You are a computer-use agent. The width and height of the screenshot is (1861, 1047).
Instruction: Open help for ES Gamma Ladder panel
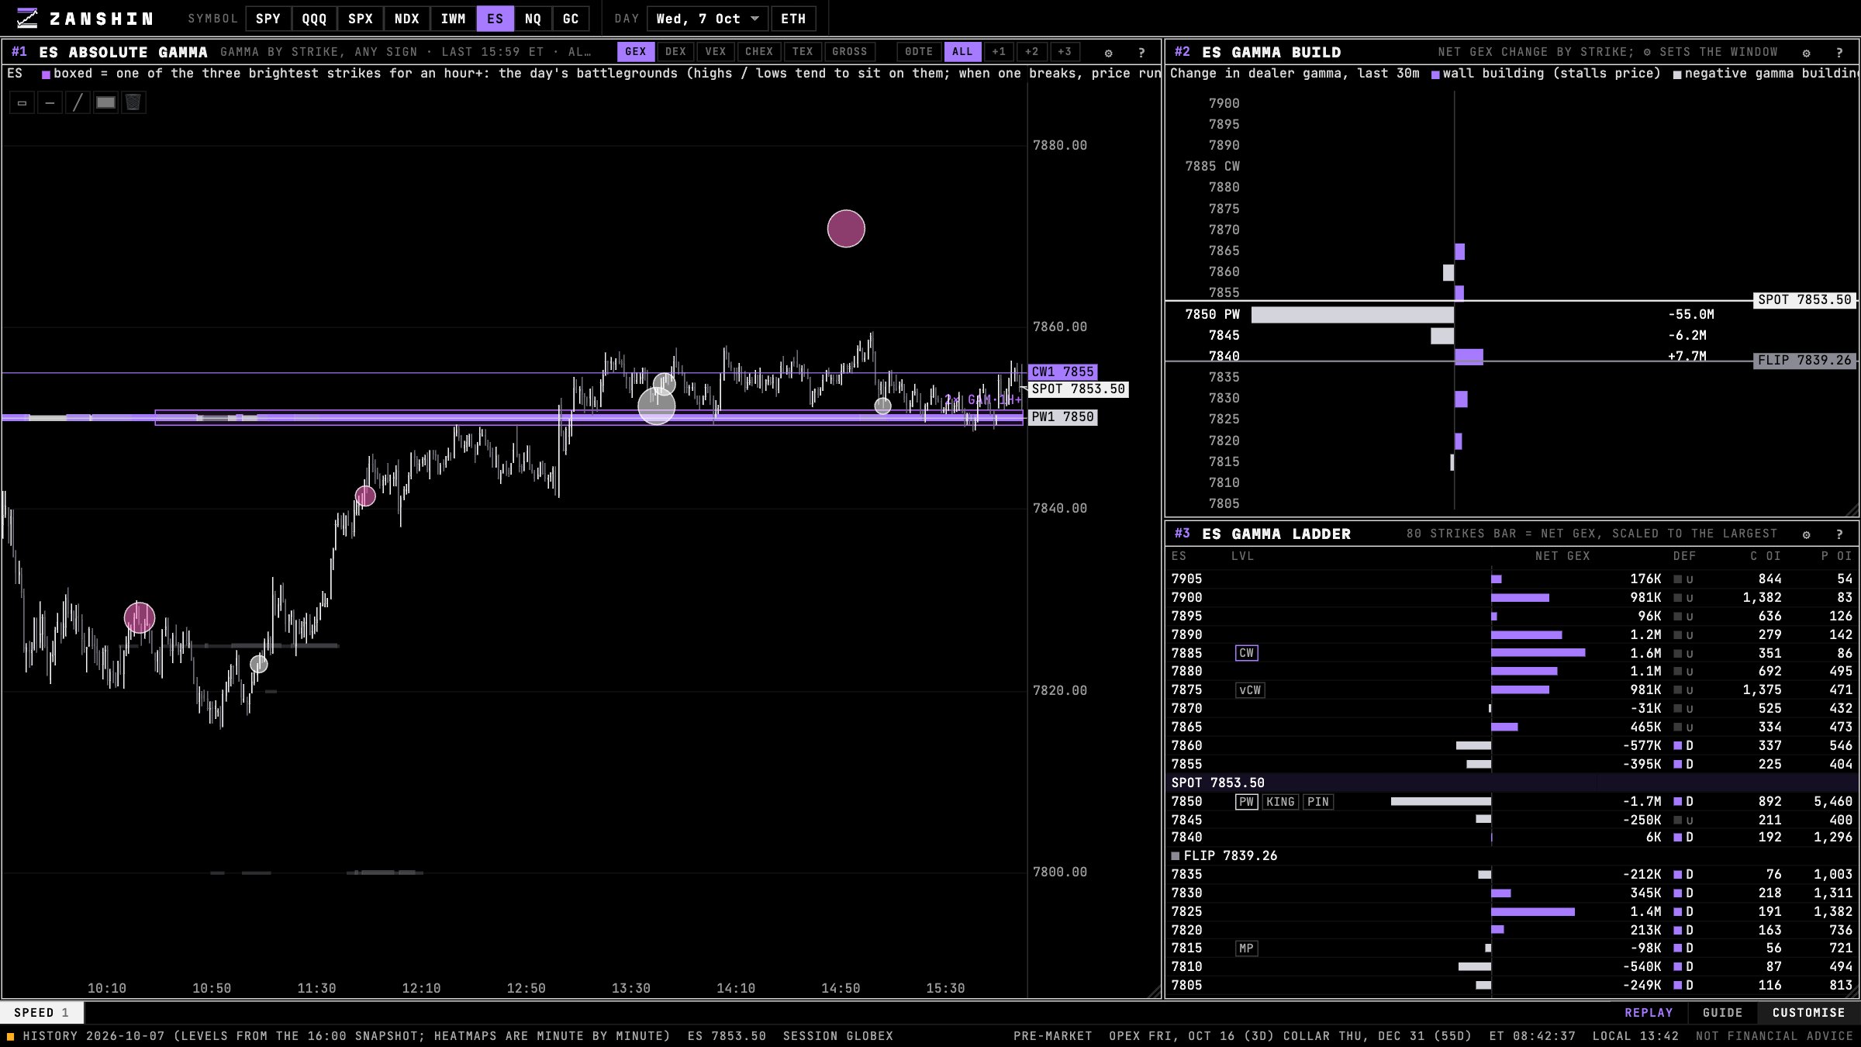(x=1839, y=534)
